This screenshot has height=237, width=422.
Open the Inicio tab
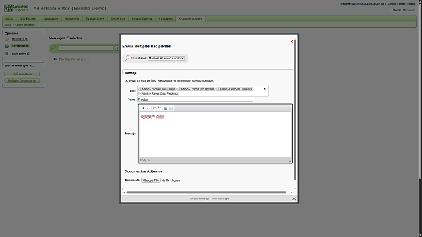(9, 18)
